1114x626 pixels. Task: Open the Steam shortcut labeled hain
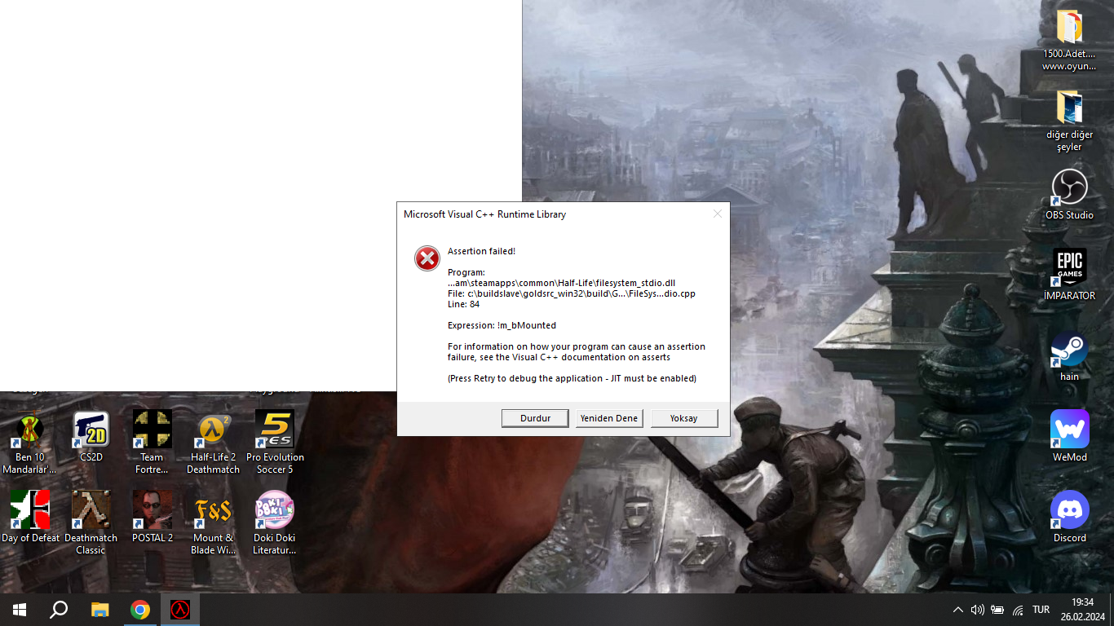[1069, 356]
